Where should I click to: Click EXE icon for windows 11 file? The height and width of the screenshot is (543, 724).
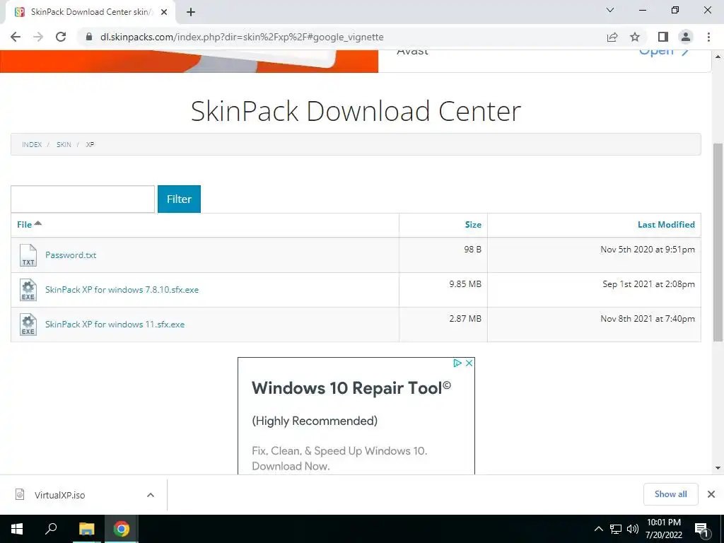[28, 325]
